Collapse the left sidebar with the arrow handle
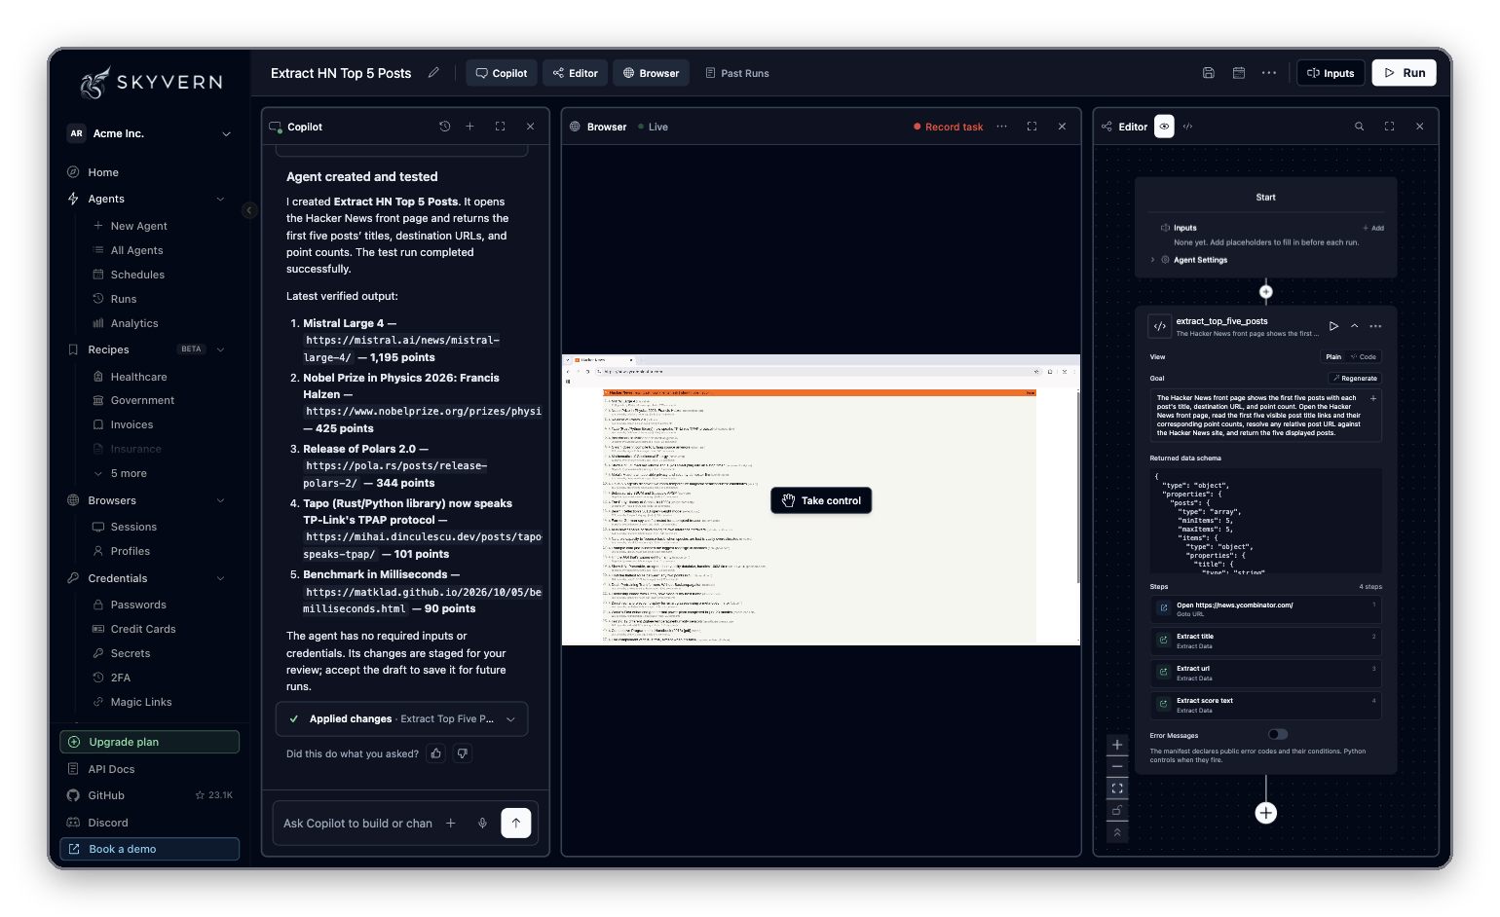1500x917 pixels. pyautogui.click(x=249, y=210)
